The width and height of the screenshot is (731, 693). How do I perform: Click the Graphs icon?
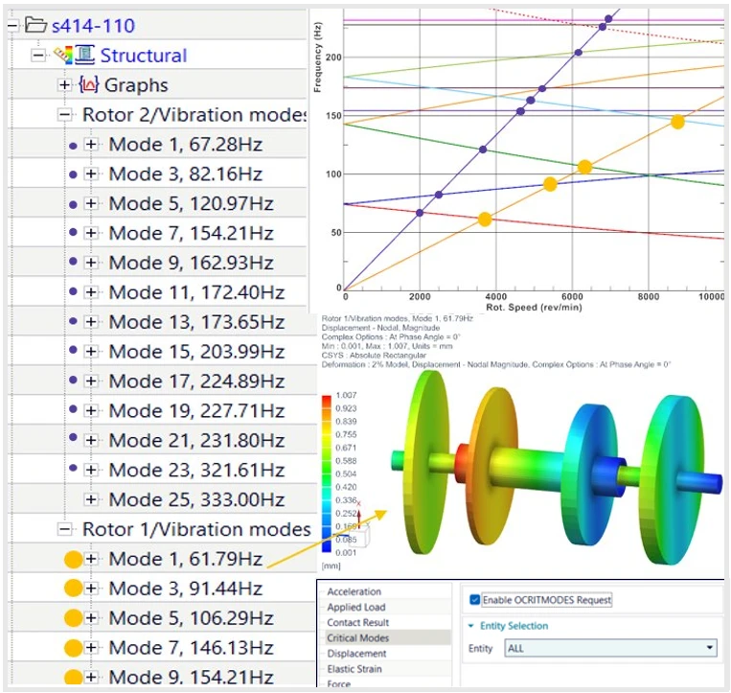pos(88,84)
